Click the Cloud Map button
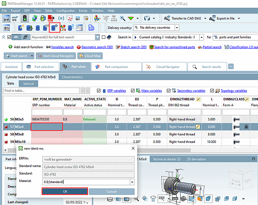Image resolution: width=258 pixels, height=205 pixels. (89, 56)
